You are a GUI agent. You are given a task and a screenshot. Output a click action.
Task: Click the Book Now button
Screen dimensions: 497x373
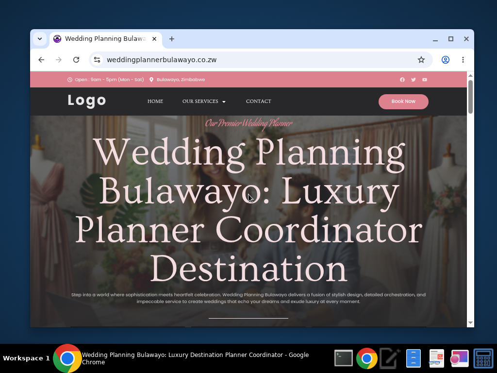click(x=403, y=102)
